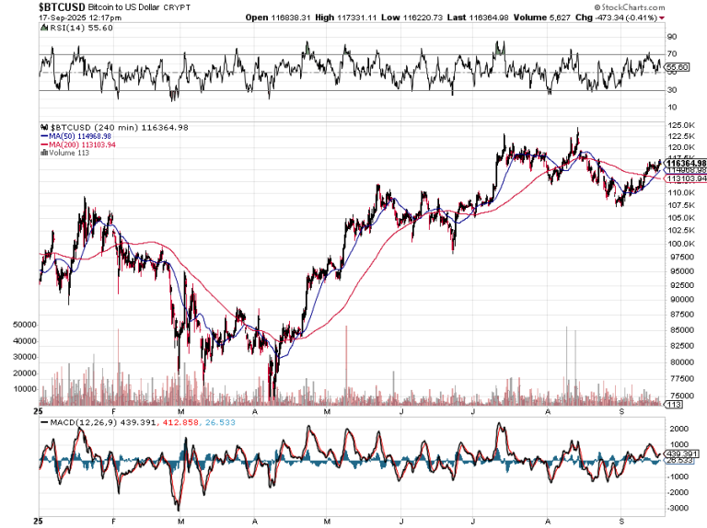
Task: Click the RSI value tag 55.60 on the axis
Action: 677,67
